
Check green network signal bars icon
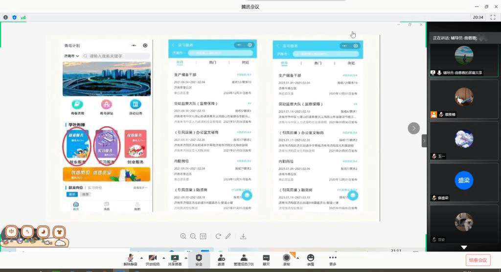click(x=23, y=17)
